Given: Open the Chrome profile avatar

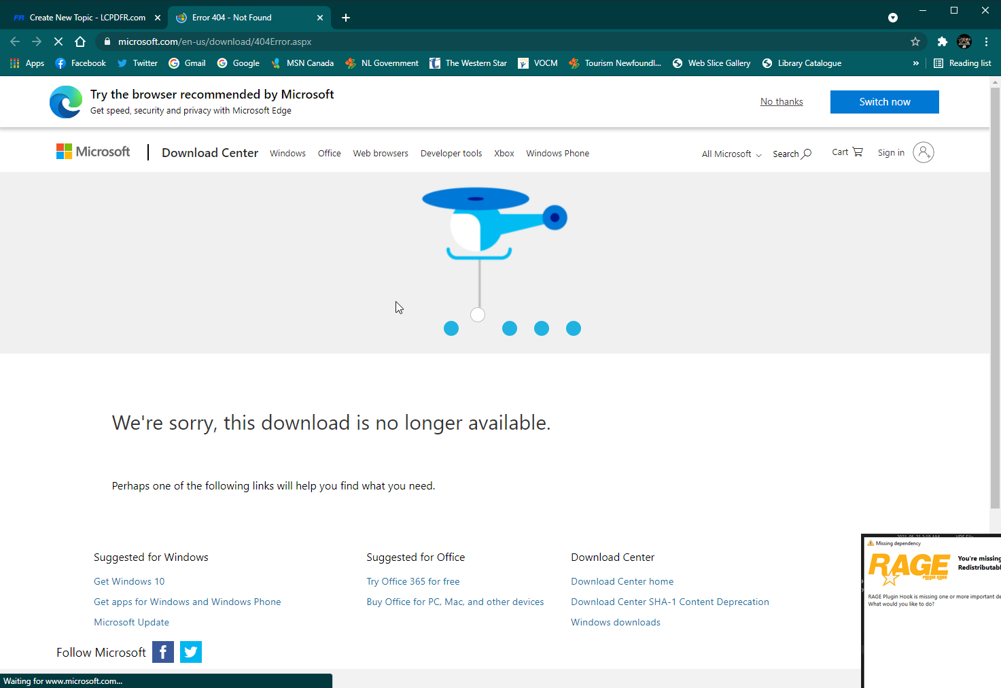Looking at the screenshot, I should pos(964,41).
